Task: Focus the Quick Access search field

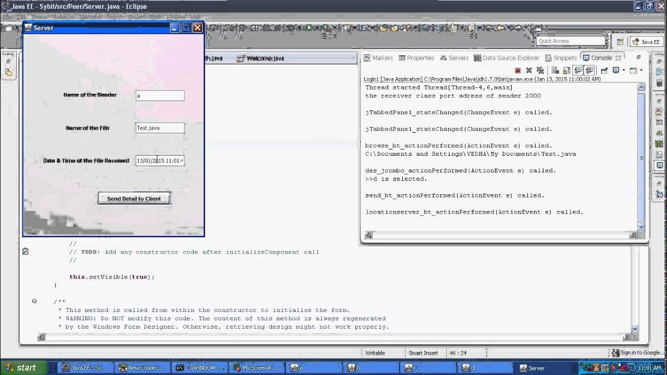Action: pos(571,41)
